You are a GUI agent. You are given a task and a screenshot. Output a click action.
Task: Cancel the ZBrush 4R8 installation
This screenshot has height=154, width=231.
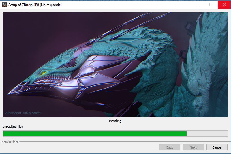click(217, 147)
